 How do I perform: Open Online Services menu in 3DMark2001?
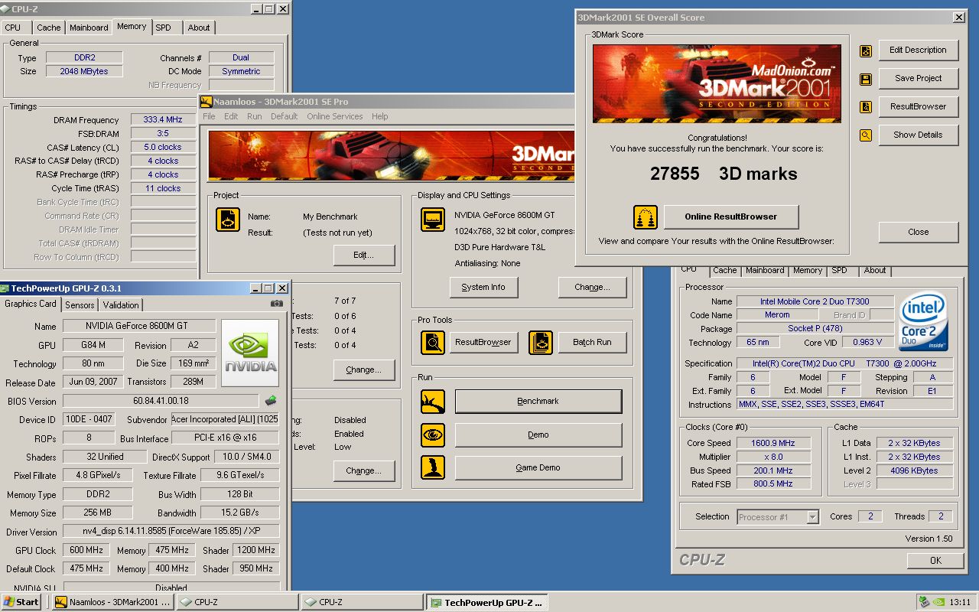coord(335,116)
